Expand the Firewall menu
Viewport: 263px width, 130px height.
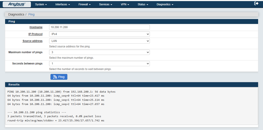coord(85,4)
